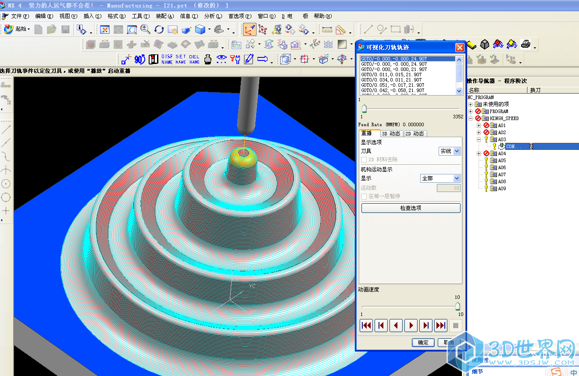Click the Play forward playback button
The width and height of the screenshot is (579, 376).
tap(411, 326)
